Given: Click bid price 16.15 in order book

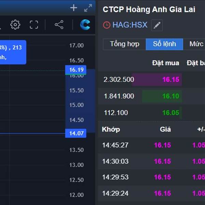Looking at the screenshot, I should coord(170,80).
